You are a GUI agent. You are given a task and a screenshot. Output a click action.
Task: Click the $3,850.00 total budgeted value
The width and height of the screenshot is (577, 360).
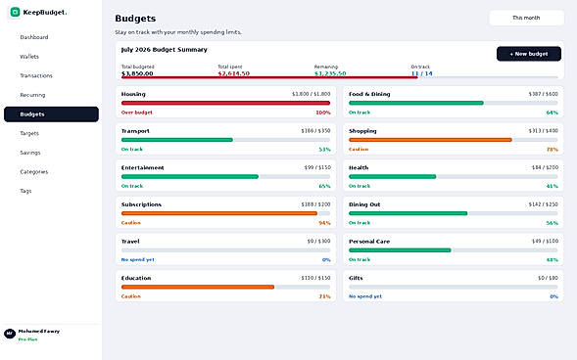click(x=137, y=73)
